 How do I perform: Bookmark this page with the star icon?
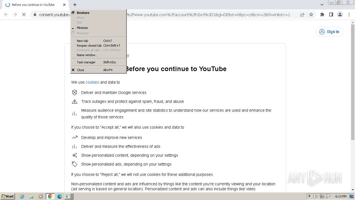pyautogui.click(x=311, y=14)
